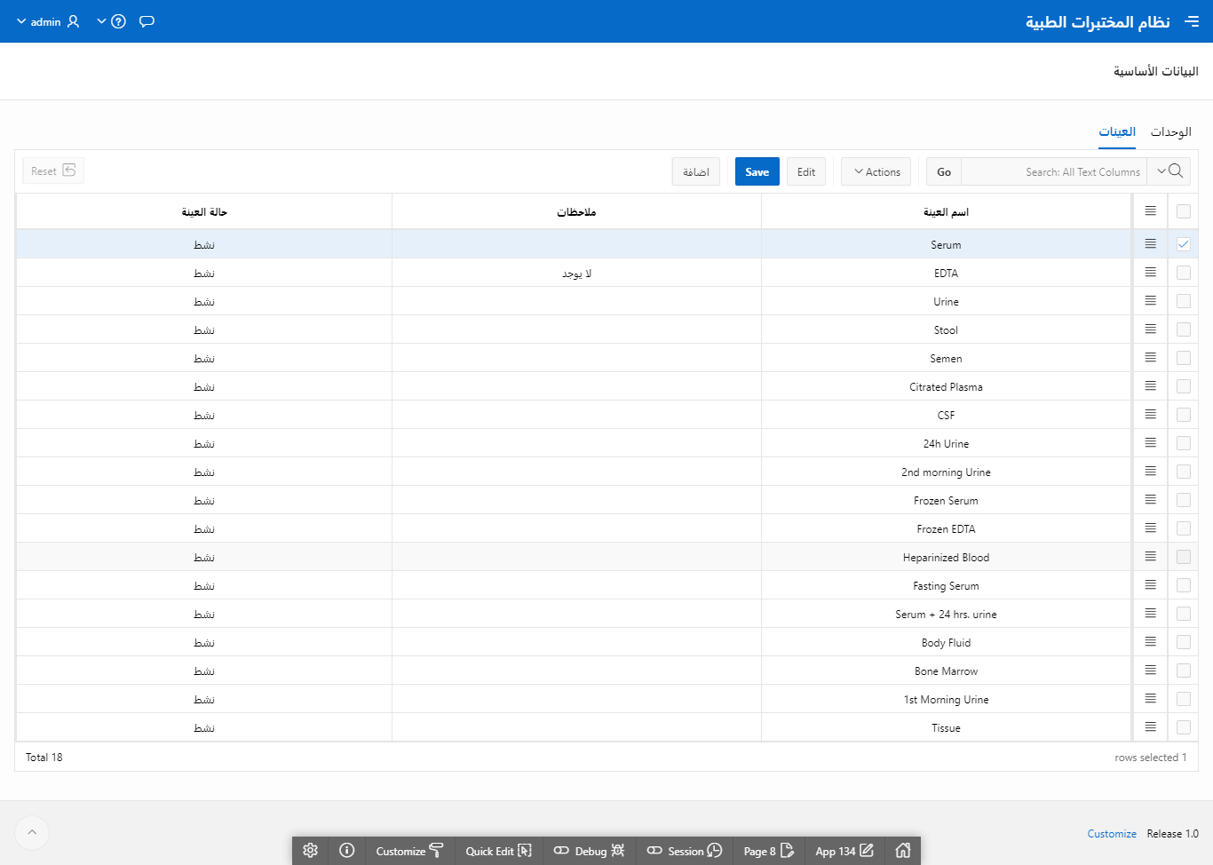
Task: Open the help question mark menu
Action: point(112,21)
